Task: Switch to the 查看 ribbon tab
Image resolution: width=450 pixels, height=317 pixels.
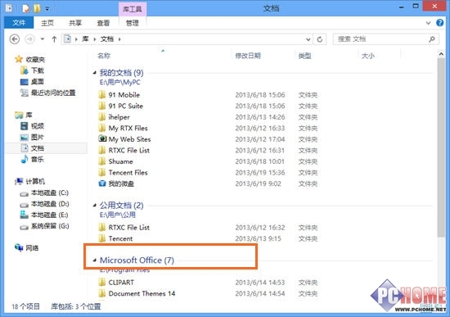Action: point(103,23)
